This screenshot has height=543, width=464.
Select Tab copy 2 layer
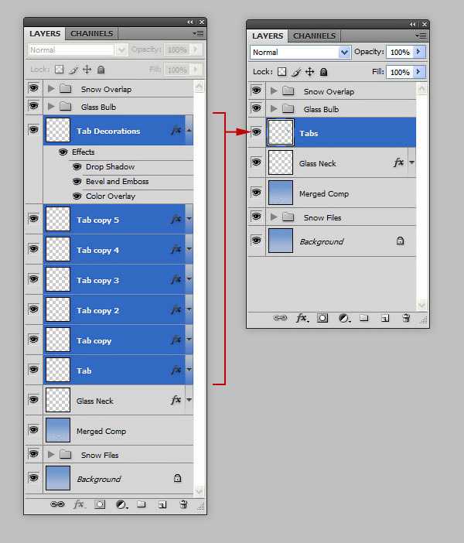click(118, 309)
